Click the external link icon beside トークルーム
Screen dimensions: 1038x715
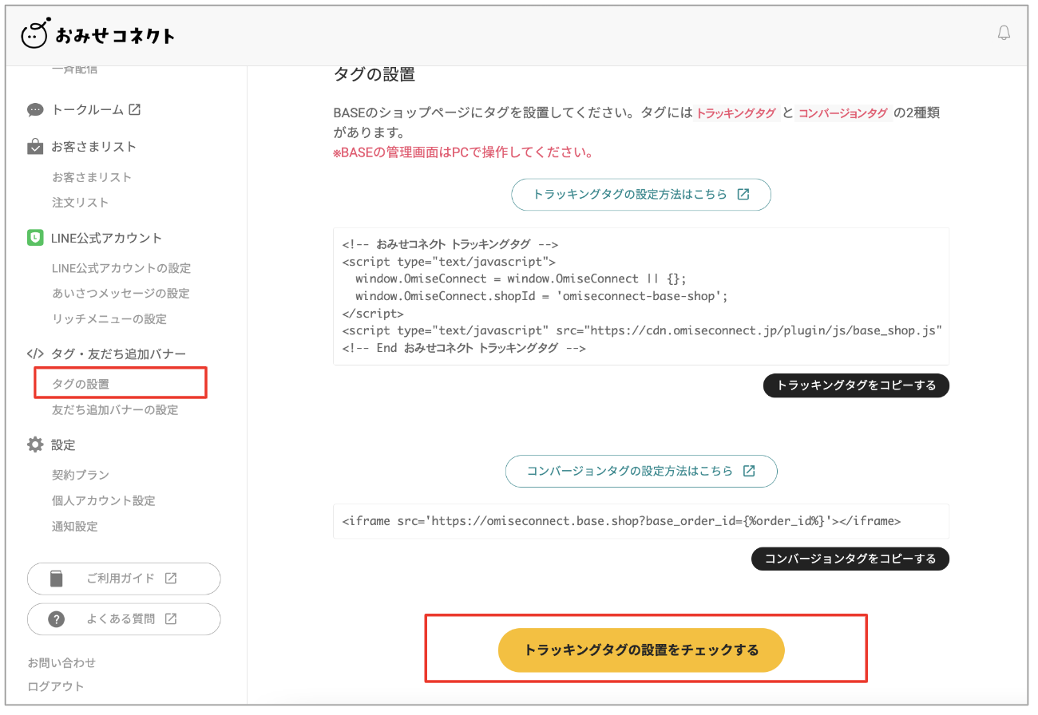pyautogui.click(x=135, y=109)
